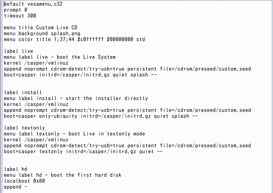
Task: Click the 'label live' line
Action: [19, 51]
